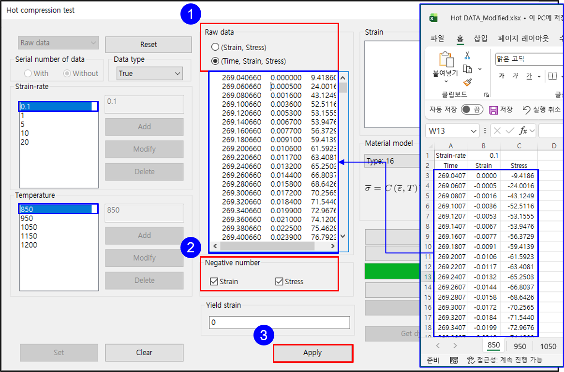
Task: Select temperature 1150 in the list
Action: [59, 236]
